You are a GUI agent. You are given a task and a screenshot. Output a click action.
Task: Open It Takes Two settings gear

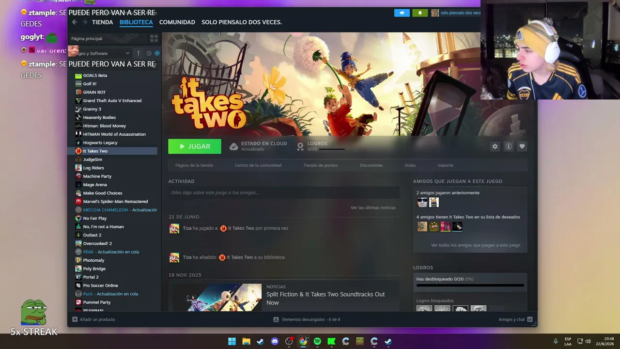click(x=495, y=146)
